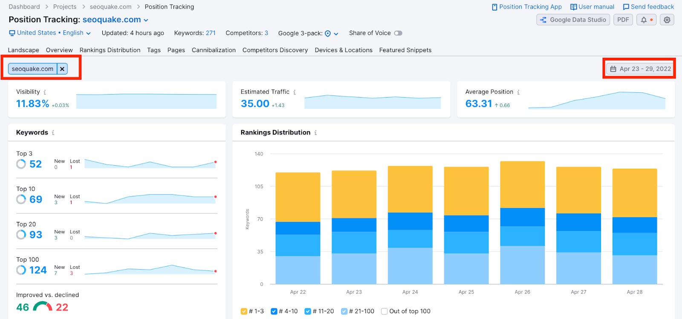Click info icon beside Rankings Distribution heading

click(315, 133)
